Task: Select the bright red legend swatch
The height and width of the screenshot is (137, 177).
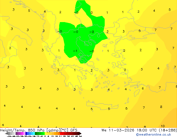Action: click(61, 133)
